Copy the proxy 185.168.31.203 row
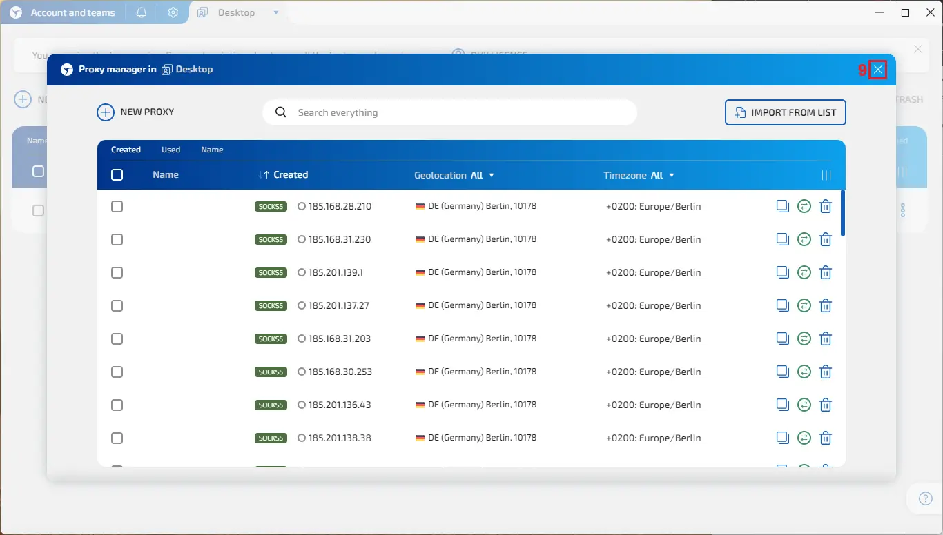The height and width of the screenshot is (535, 943). tap(782, 339)
